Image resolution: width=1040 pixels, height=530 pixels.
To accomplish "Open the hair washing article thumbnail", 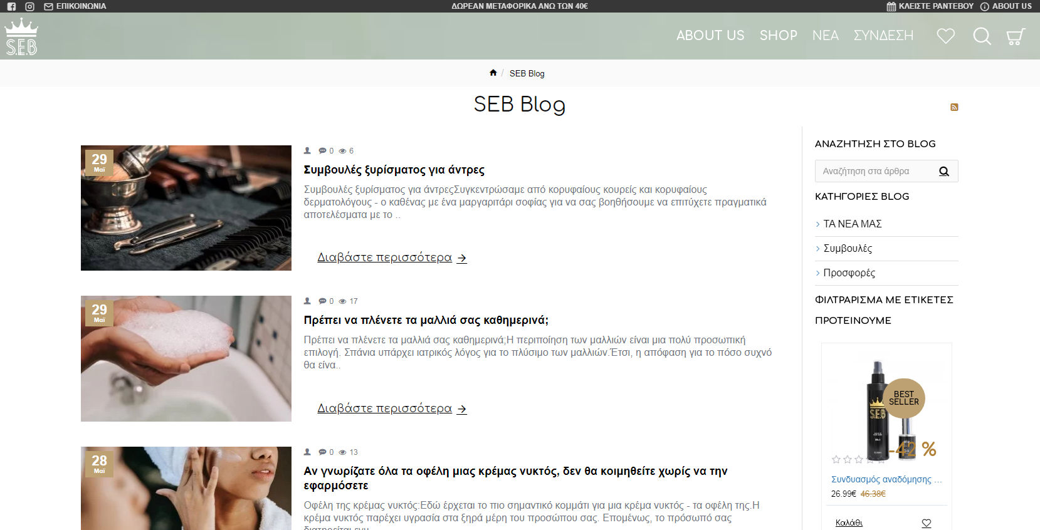I will click(186, 358).
